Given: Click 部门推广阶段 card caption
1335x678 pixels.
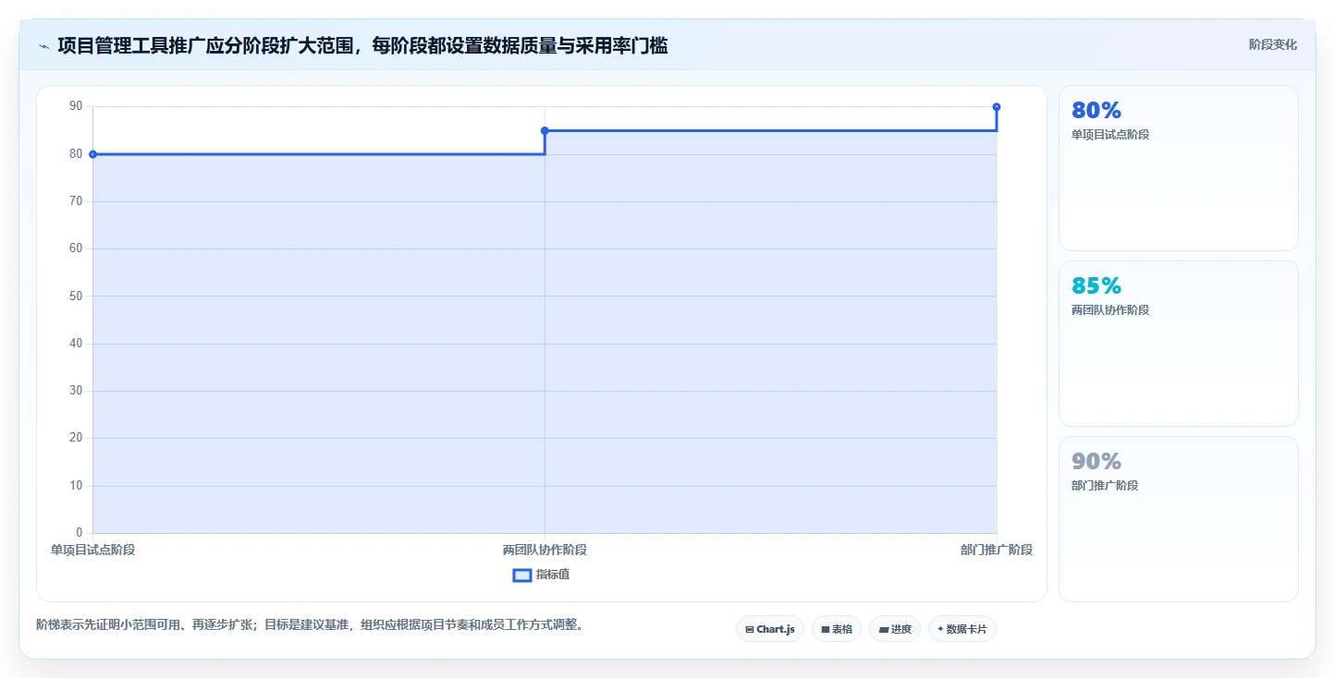Looking at the screenshot, I should (x=1105, y=486).
